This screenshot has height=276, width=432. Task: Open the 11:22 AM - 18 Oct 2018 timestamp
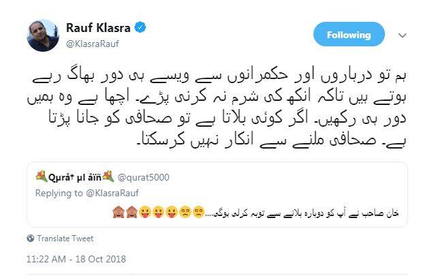click(x=76, y=259)
